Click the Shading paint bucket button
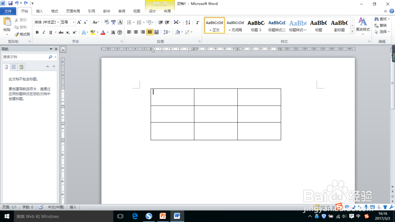The image size is (395, 222). (x=178, y=32)
